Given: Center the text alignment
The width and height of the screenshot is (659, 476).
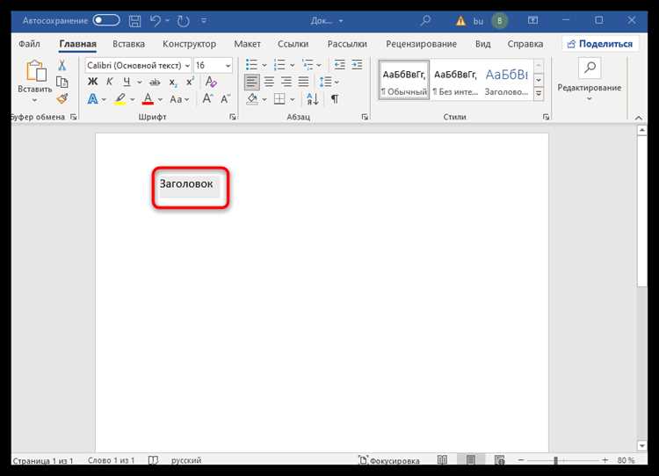Looking at the screenshot, I should 269,82.
